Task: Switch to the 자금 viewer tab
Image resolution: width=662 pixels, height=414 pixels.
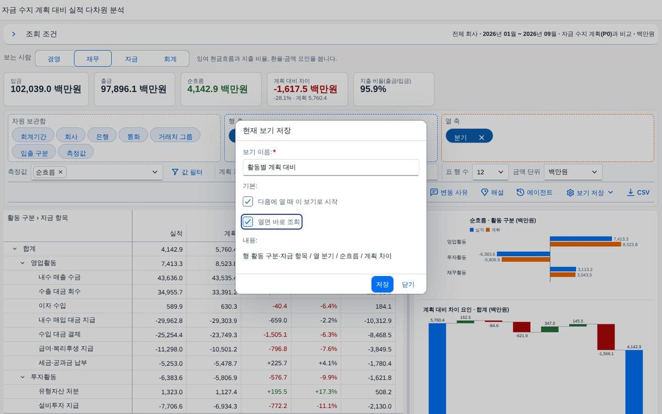Action: tap(131, 59)
